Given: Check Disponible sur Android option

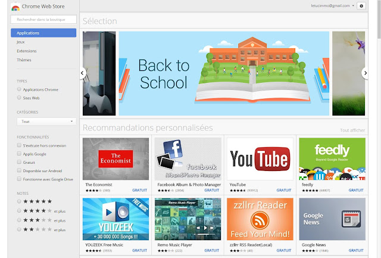Looking at the screenshot, I should (19, 170).
